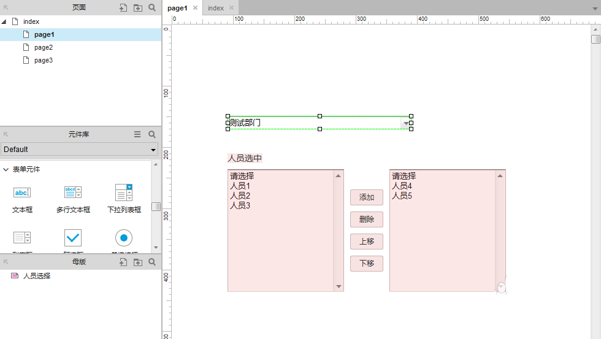Select the 下拉列表框 droplist widget

point(124,198)
